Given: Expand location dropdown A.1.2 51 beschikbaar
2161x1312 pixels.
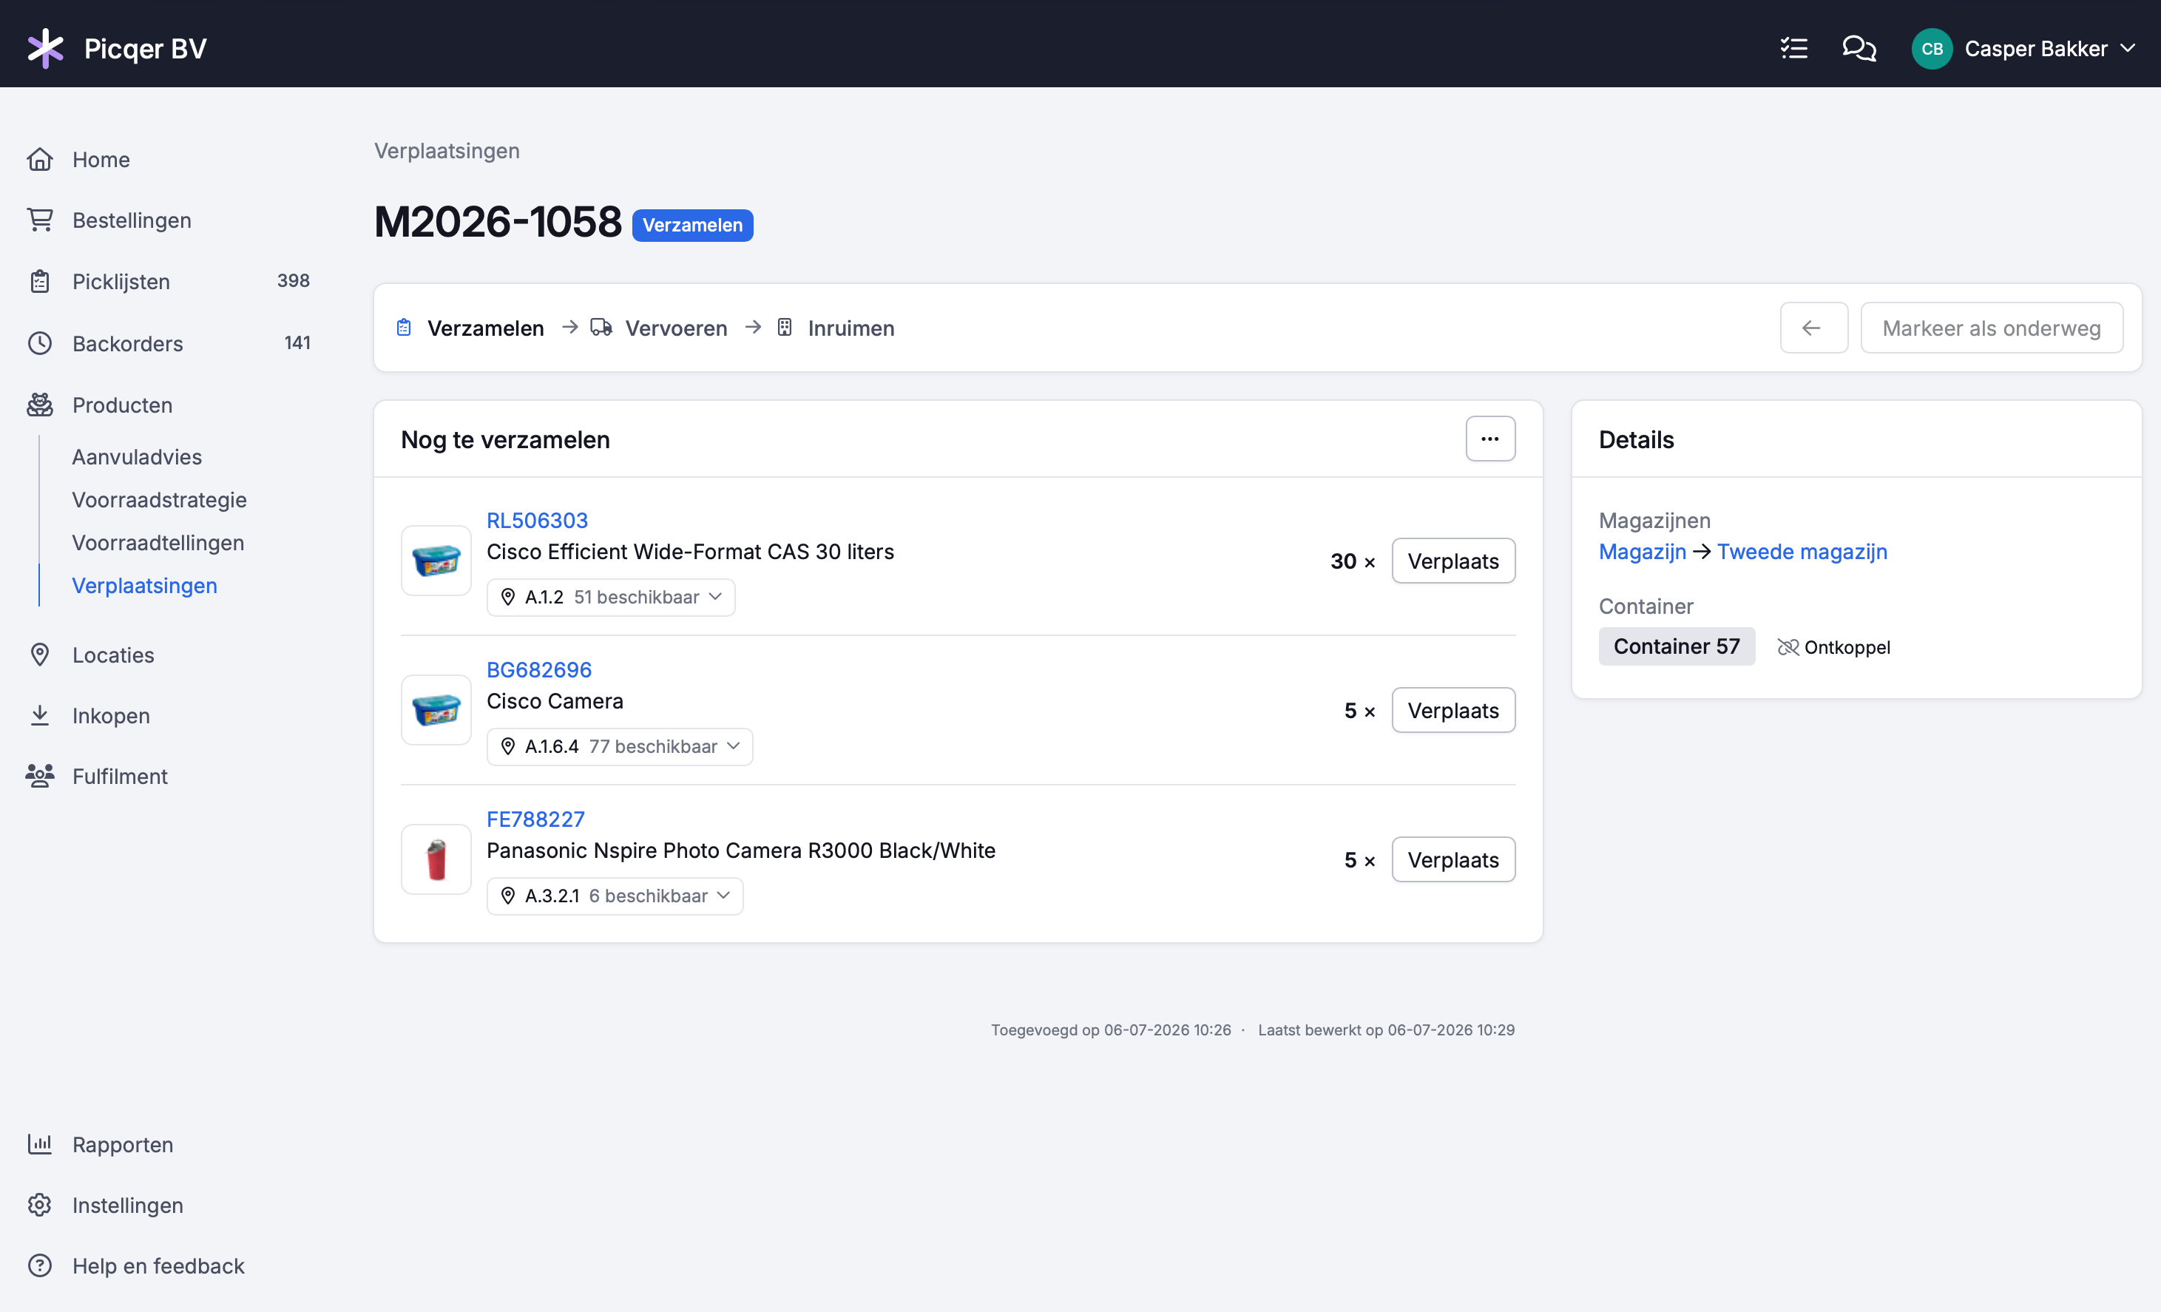Looking at the screenshot, I should point(610,596).
